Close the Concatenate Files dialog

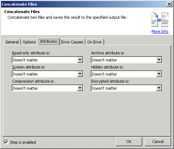[169, 4]
